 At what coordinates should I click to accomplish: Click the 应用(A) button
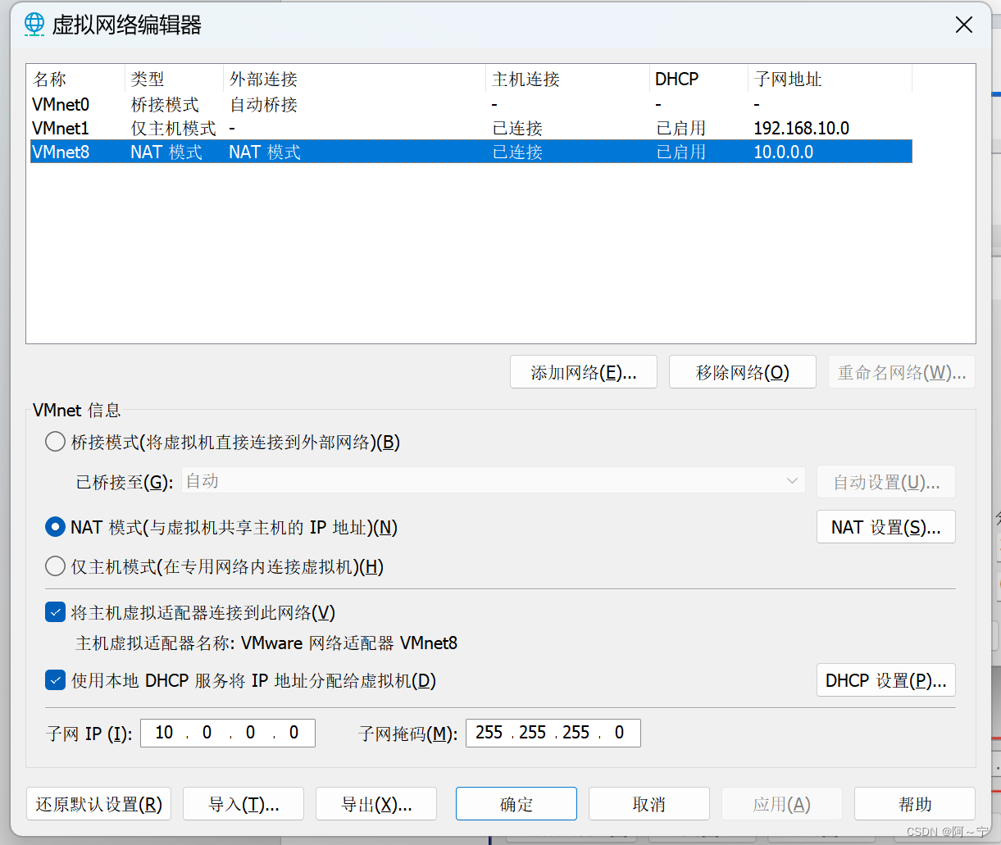tap(782, 804)
